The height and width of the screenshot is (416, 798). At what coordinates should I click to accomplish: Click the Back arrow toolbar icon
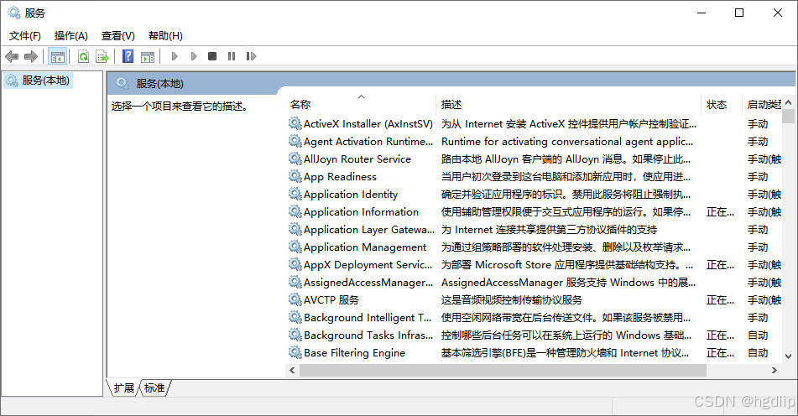click(x=12, y=56)
